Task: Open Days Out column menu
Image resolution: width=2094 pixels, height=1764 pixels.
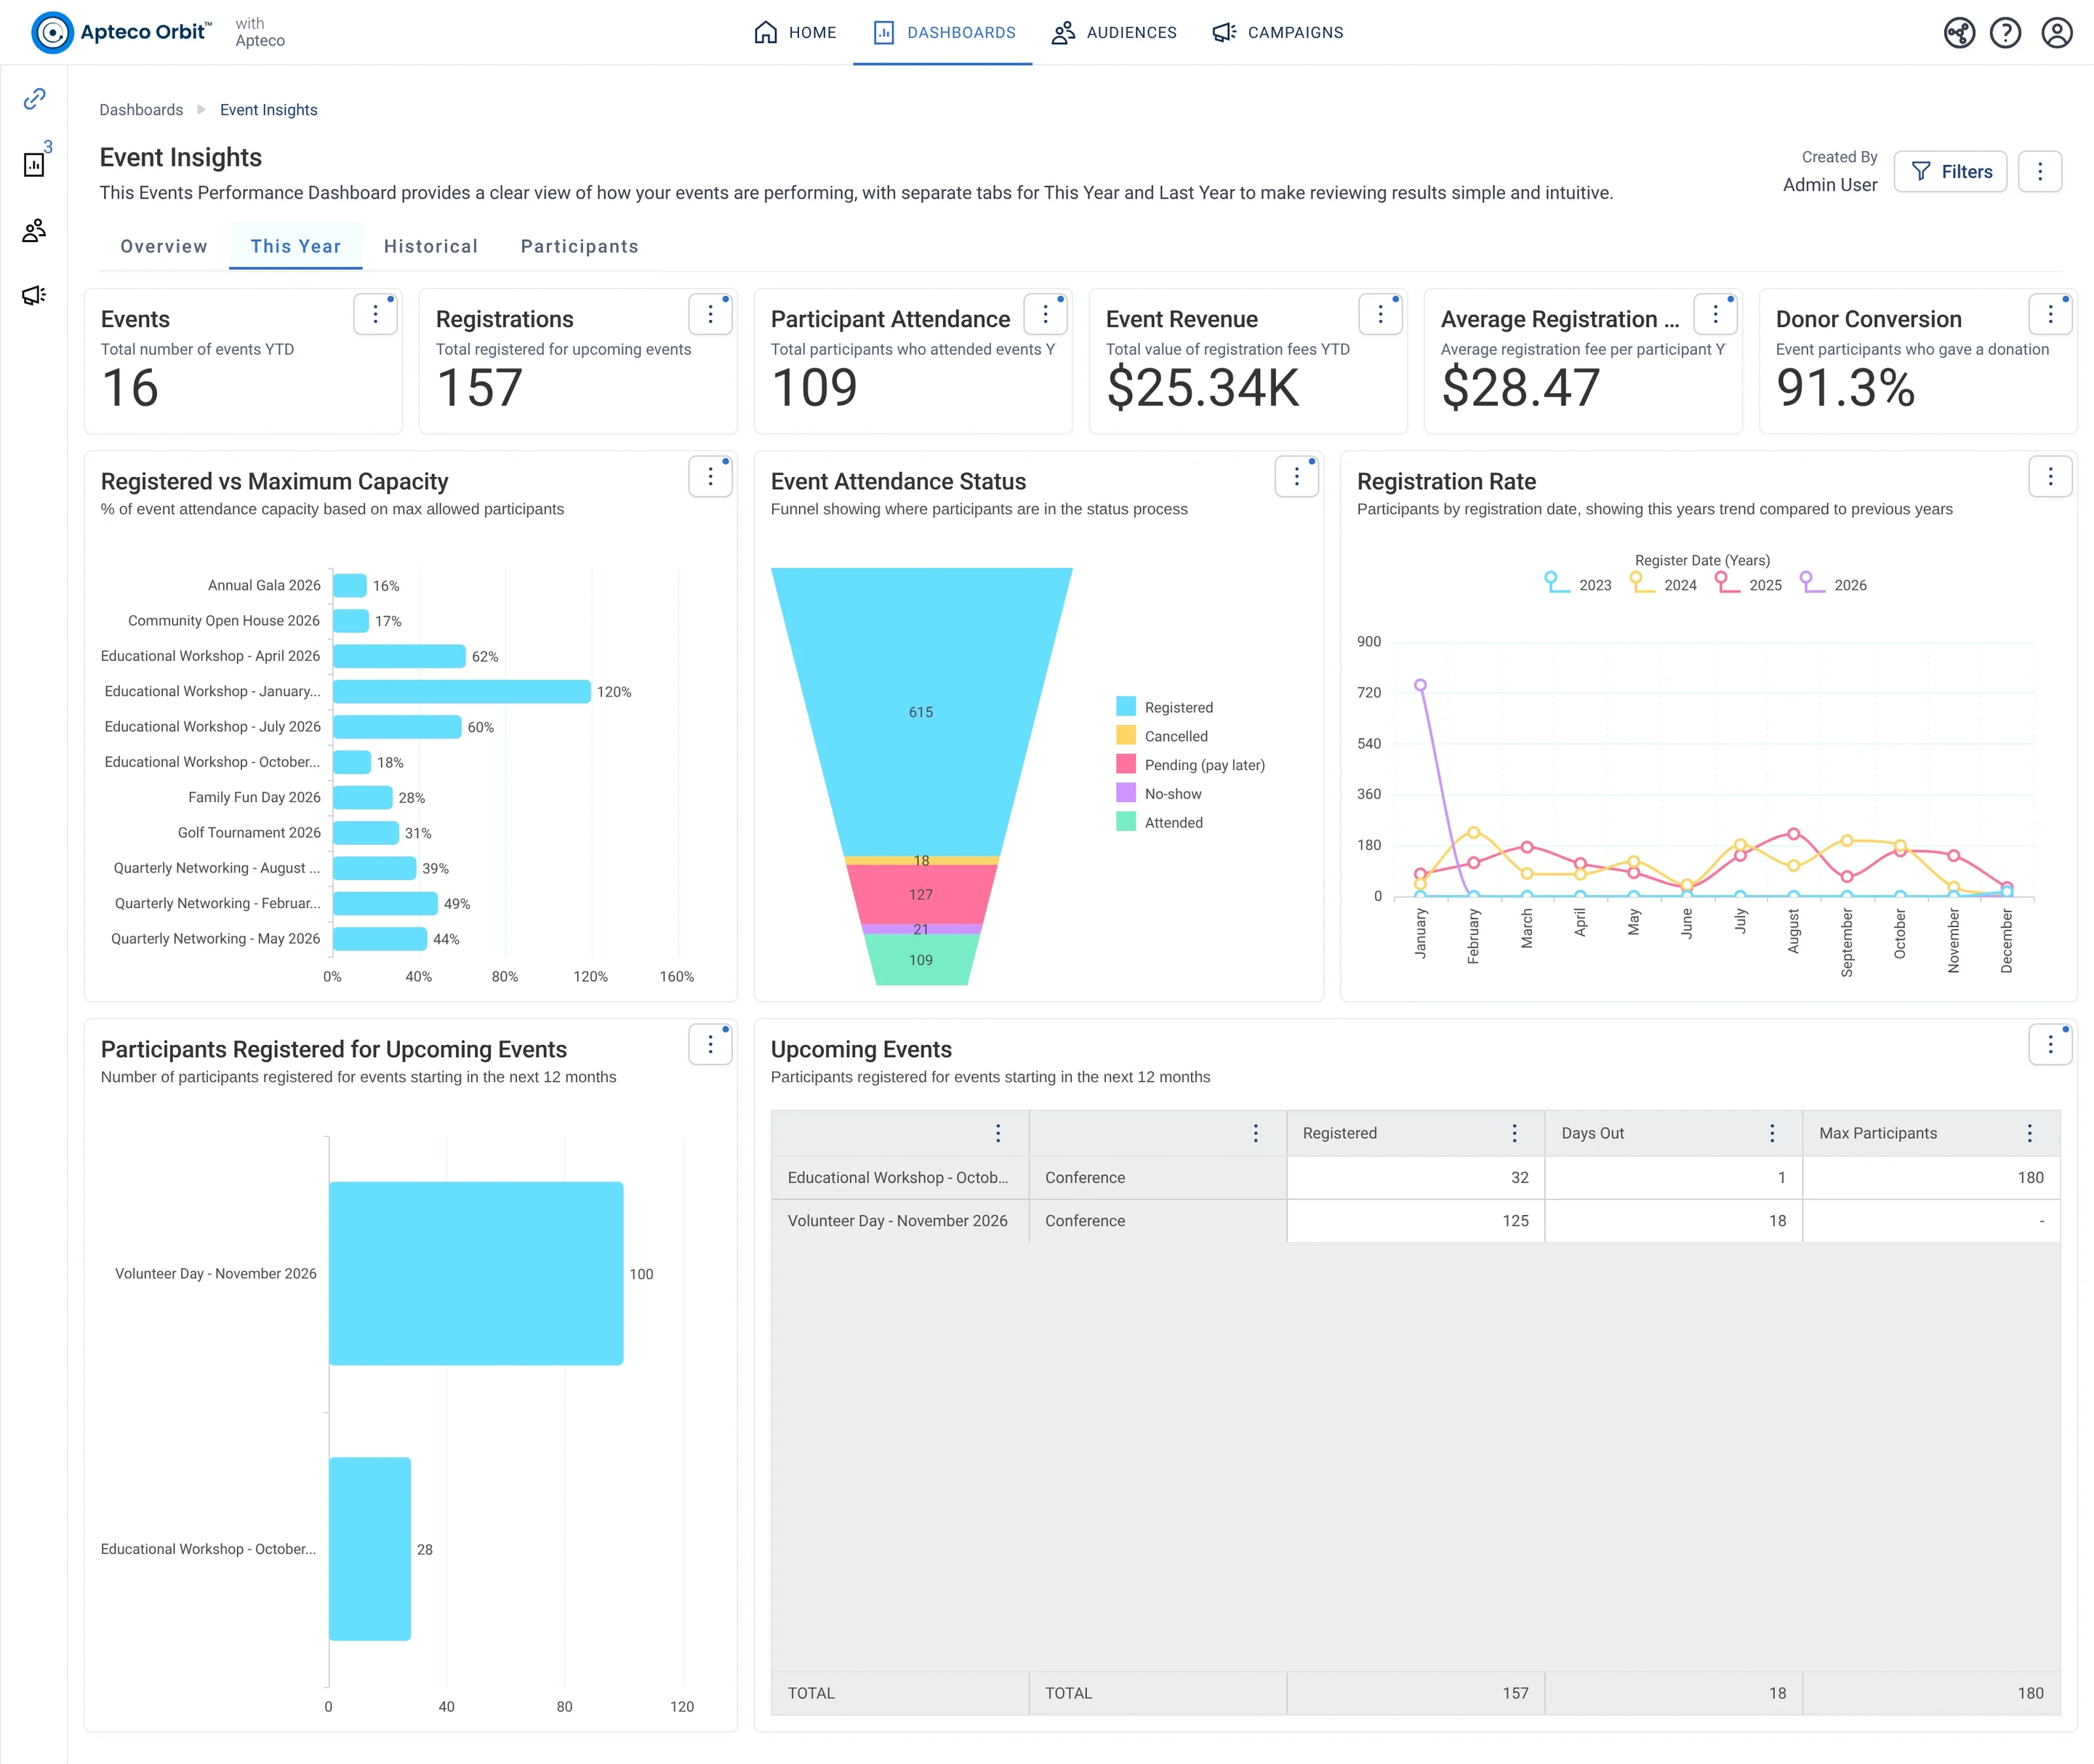Action: 1773,1133
